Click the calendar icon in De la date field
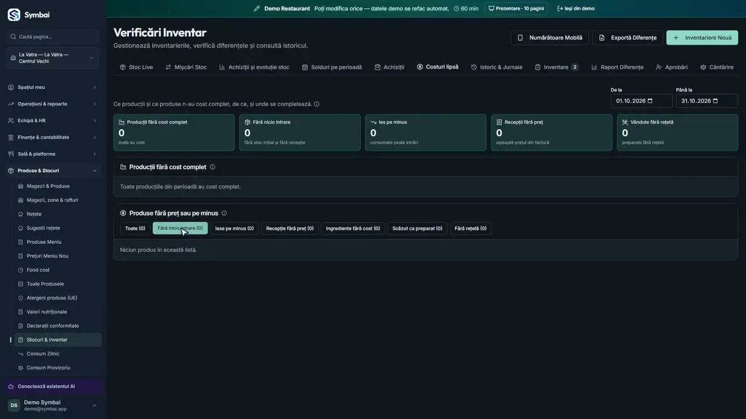This screenshot has width=746, height=419. pos(650,101)
